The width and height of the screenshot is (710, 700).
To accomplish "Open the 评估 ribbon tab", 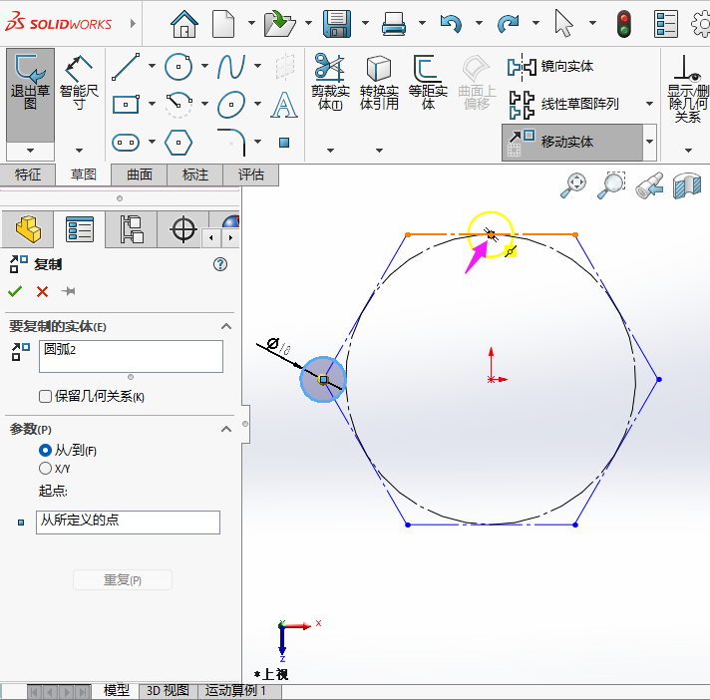I will [251, 175].
